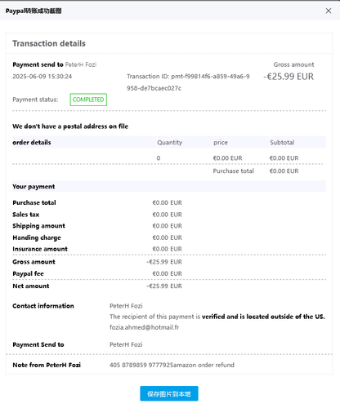The height and width of the screenshot is (408, 340).
Task: Click the Net amount value -€25.99 EUR
Action: tap(164, 286)
